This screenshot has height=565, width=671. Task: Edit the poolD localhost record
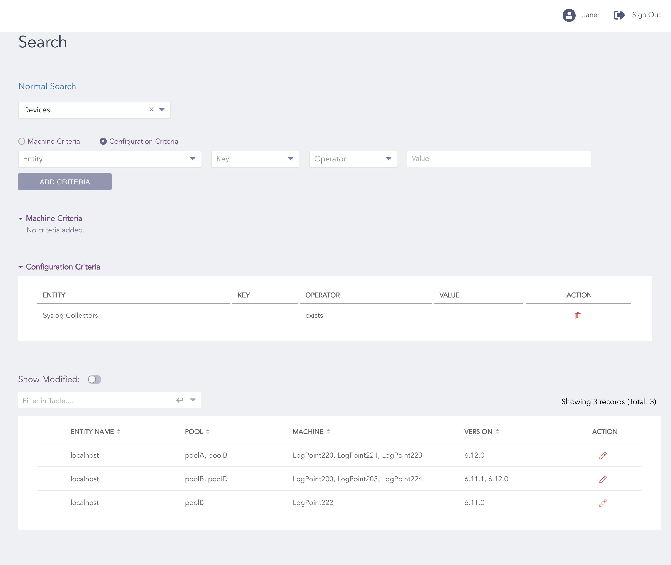[603, 502]
